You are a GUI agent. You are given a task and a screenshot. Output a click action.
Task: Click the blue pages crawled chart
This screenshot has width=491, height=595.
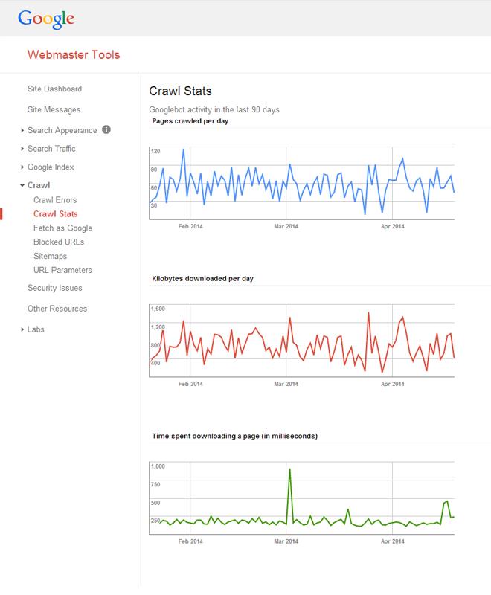click(301, 183)
